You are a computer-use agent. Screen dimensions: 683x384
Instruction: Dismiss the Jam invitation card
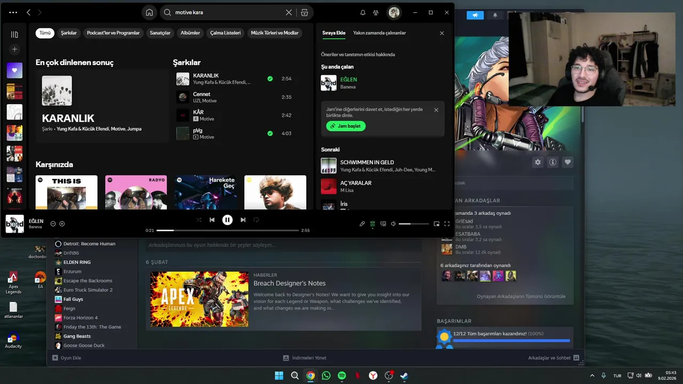point(436,110)
